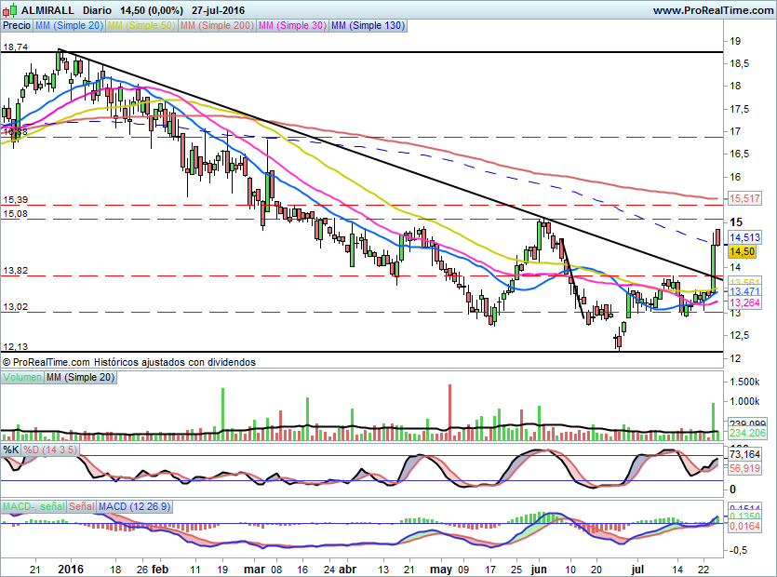Click the feb month marker on time axis
Image resolution: width=777 pixels, height=577 pixels.
click(160, 569)
